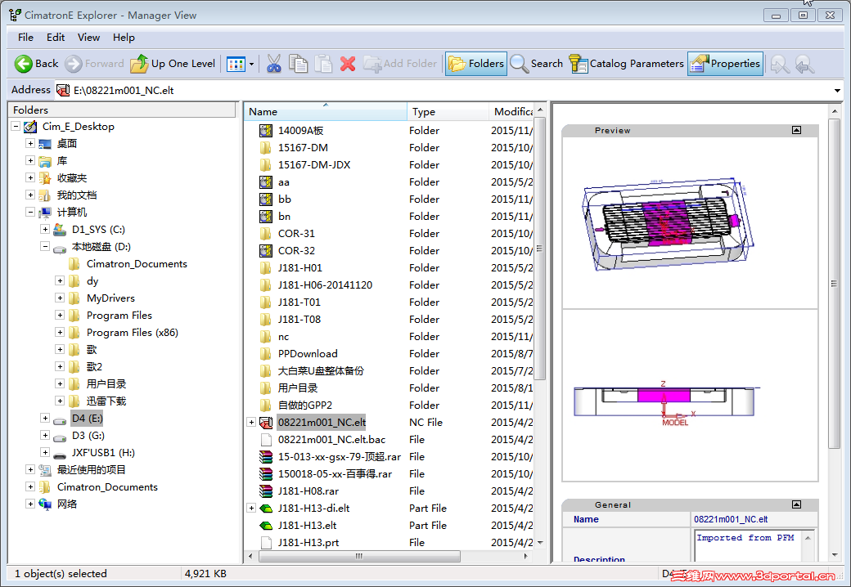Viewport: 851px width, 587px height.
Task: Select the PPDownload folder
Action: [x=308, y=354]
